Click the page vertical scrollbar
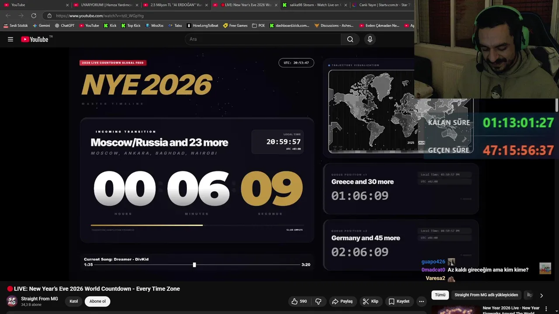The width and height of the screenshot is (559, 314). pyautogui.click(x=556, y=105)
